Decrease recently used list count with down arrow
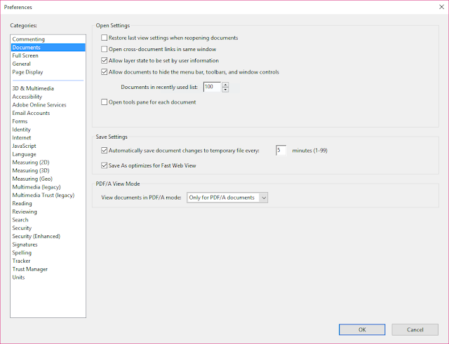 pyautogui.click(x=225, y=90)
